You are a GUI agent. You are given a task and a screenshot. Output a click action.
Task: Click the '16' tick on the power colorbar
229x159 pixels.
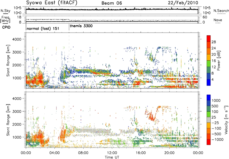click(214, 61)
